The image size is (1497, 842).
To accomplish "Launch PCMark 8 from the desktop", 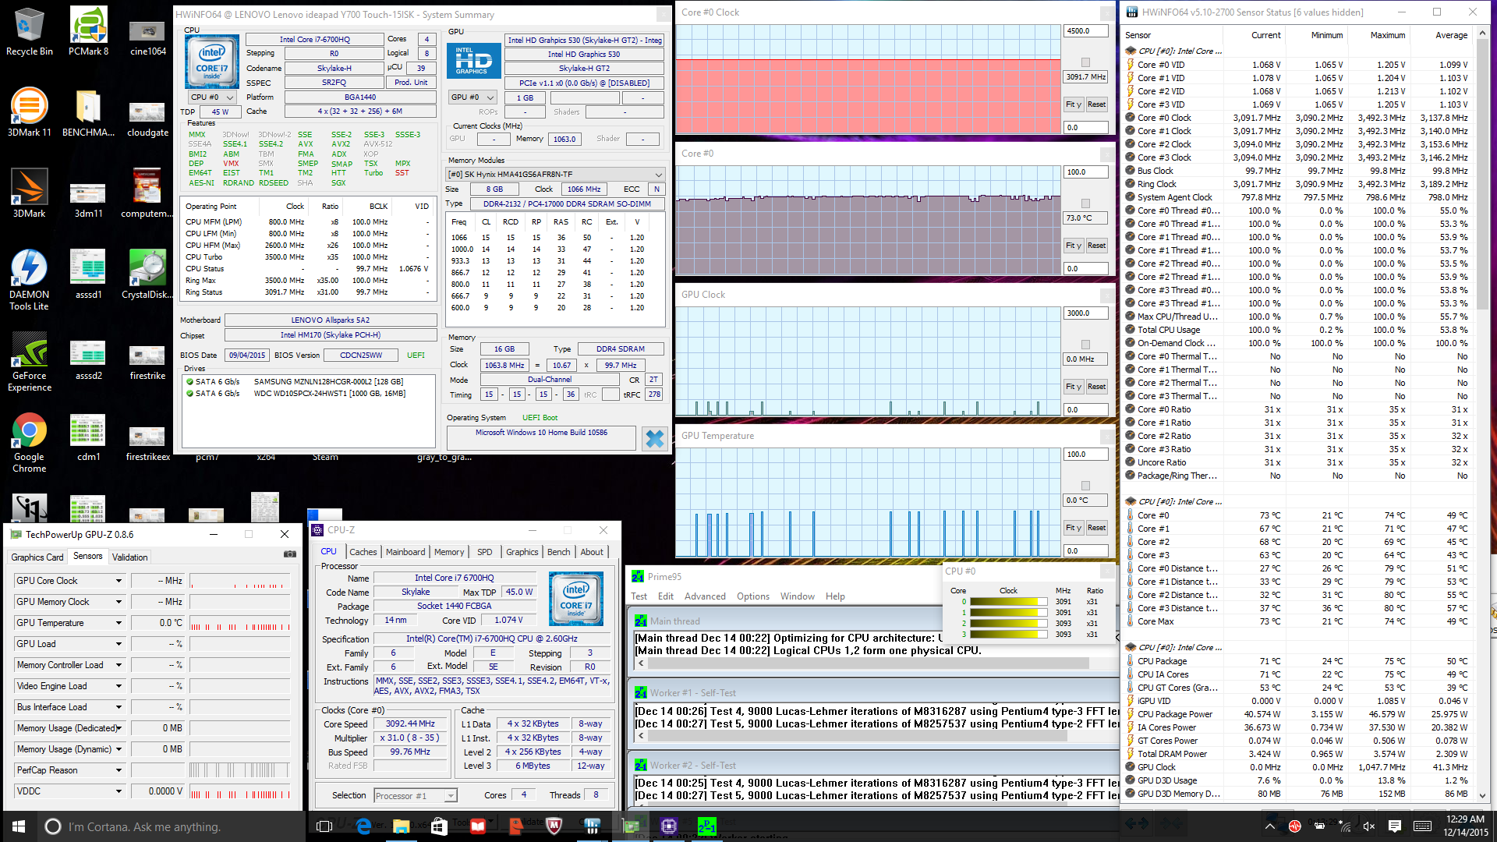I will (x=88, y=31).
